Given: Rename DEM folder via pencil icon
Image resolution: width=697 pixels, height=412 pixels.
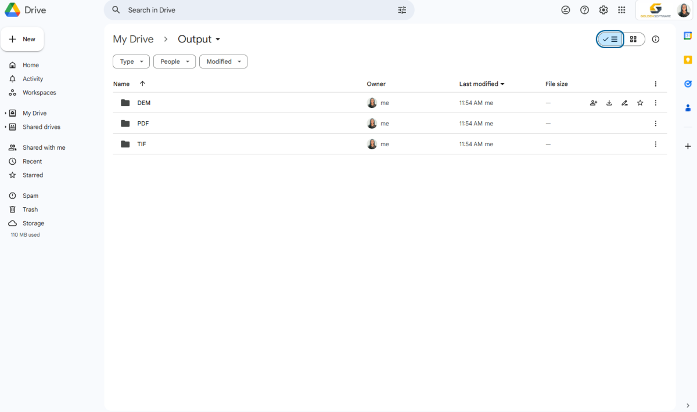Looking at the screenshot, I should pos(624,103).
